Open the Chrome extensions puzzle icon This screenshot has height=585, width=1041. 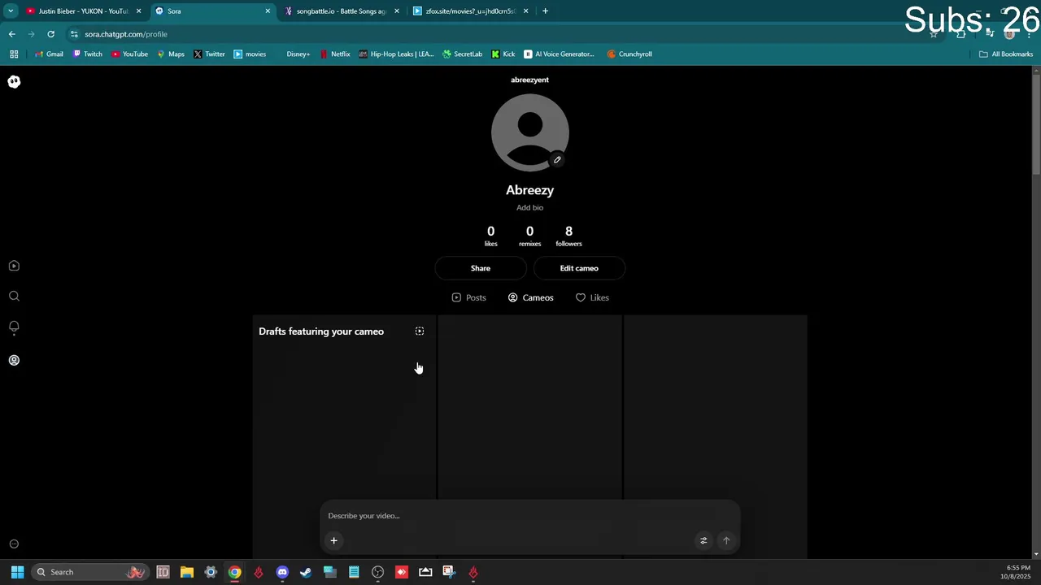point(961,34)
